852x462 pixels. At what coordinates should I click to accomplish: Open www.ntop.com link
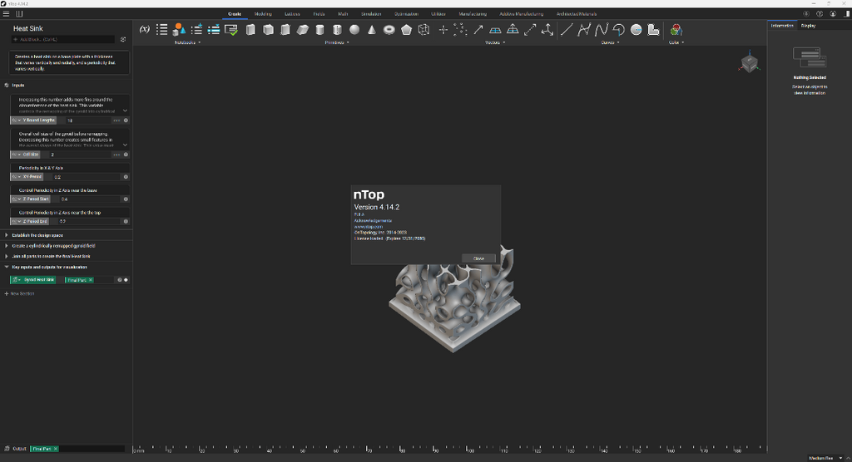369,226
